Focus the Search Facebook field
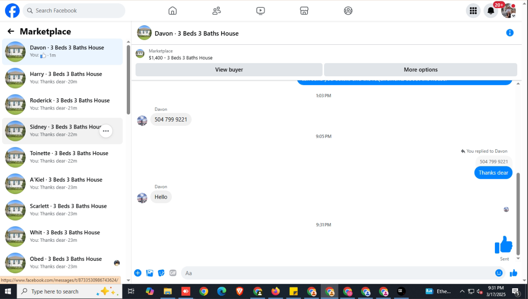 (74, 11)
